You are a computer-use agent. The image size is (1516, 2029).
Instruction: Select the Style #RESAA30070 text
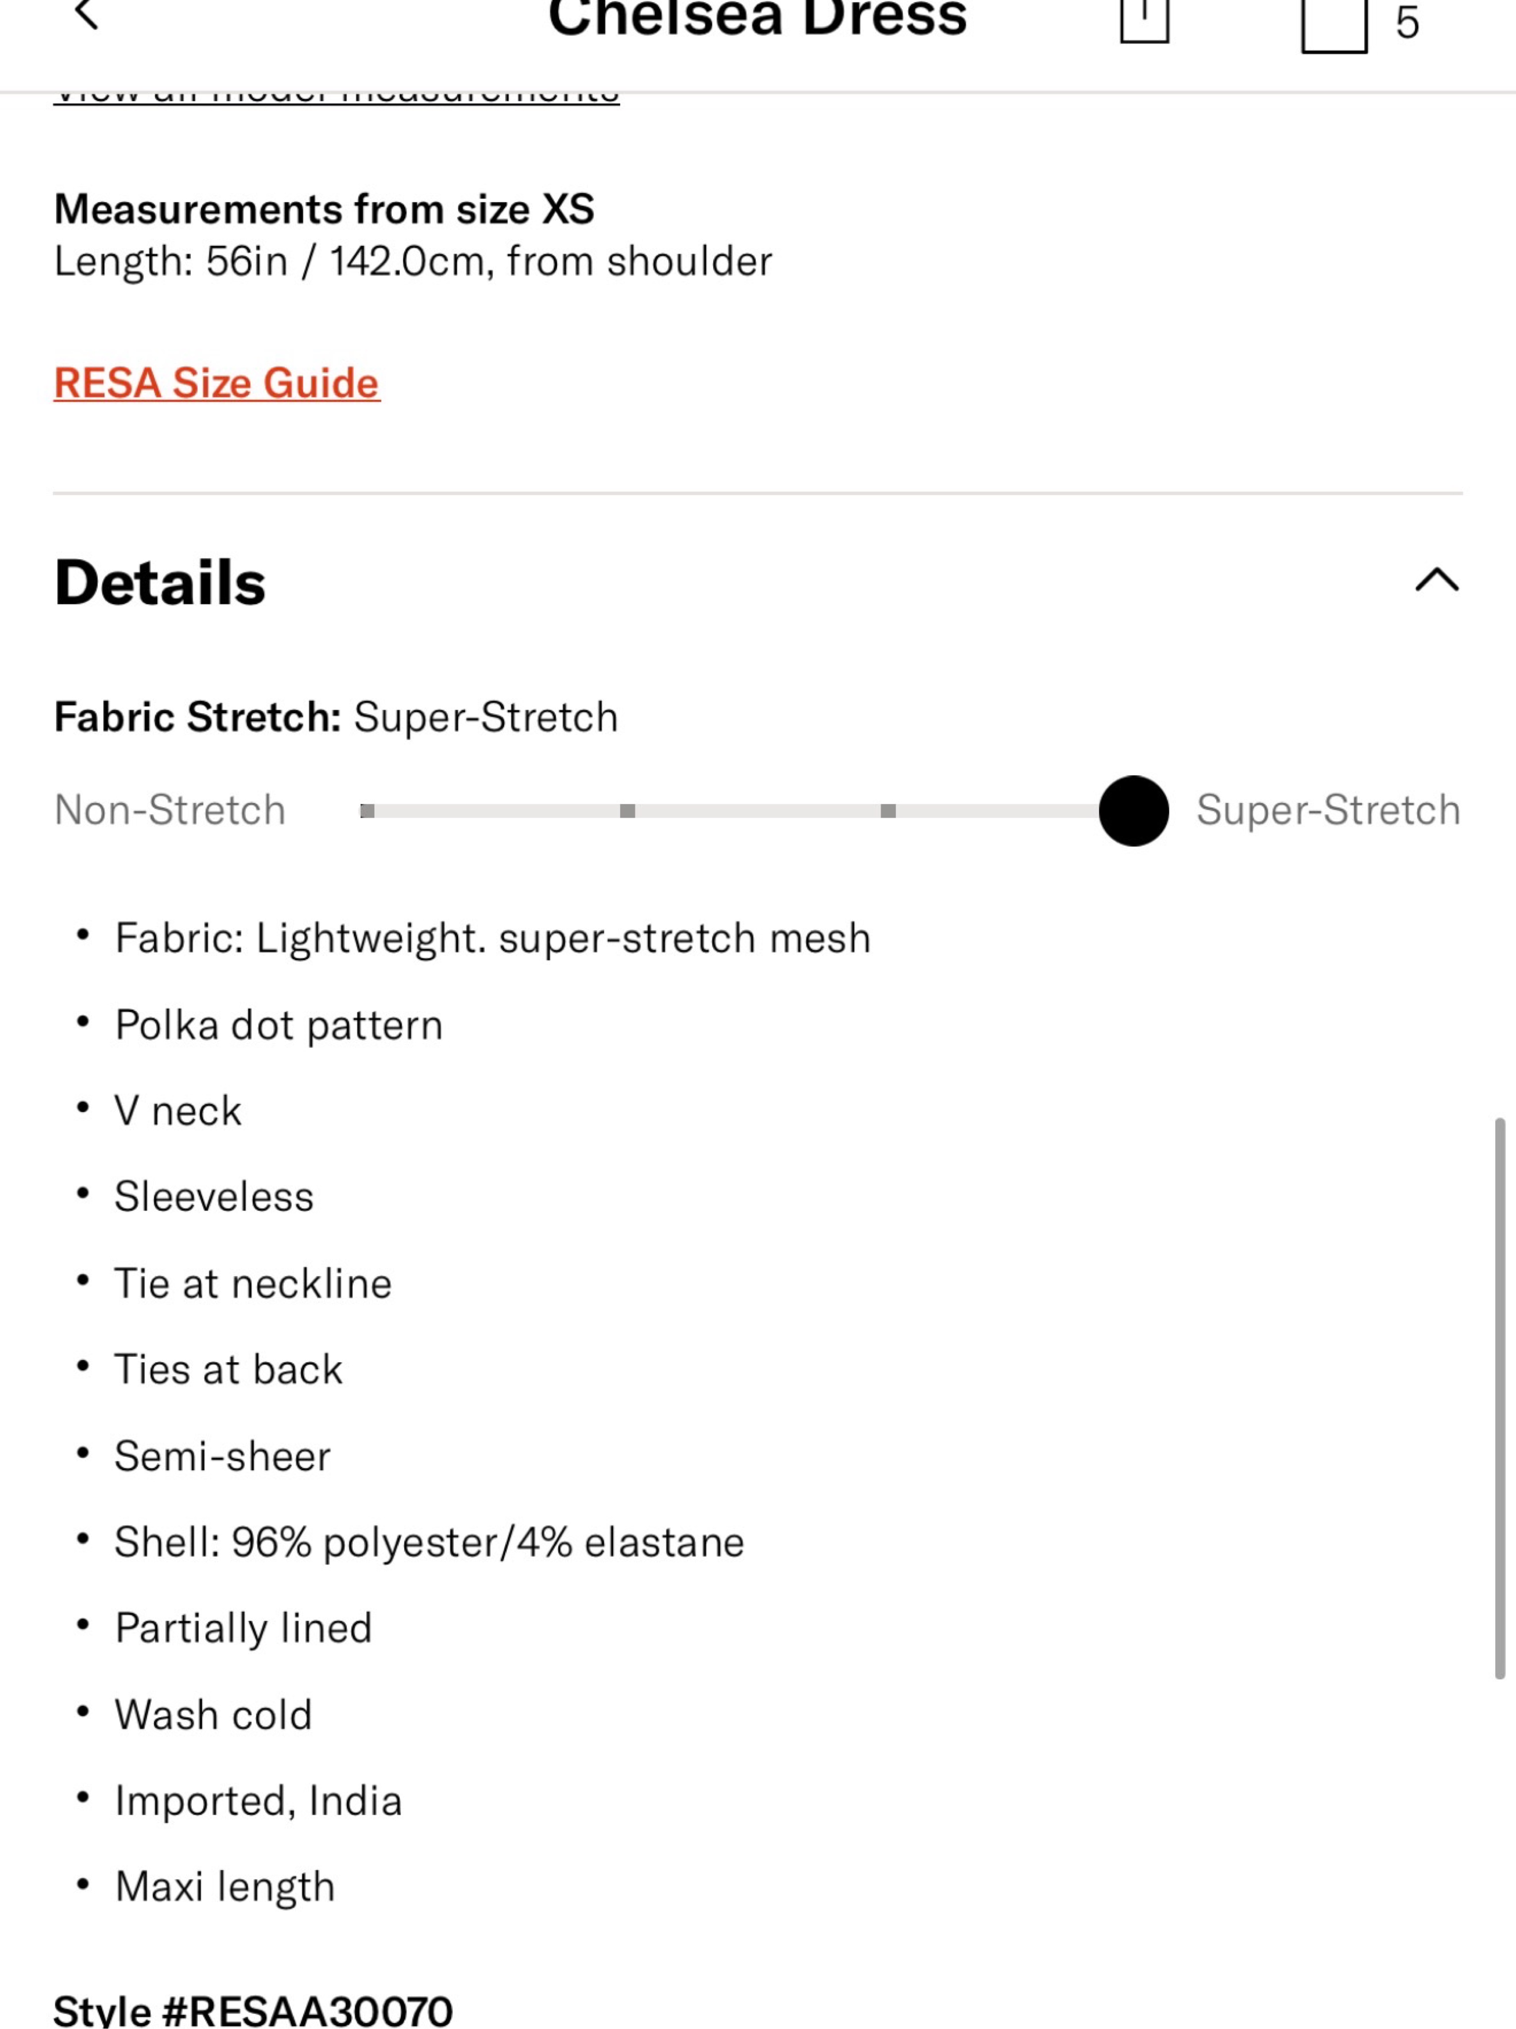(253, 2011)
